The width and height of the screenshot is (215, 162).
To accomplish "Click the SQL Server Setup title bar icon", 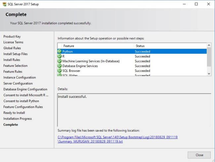I will 4,4.
